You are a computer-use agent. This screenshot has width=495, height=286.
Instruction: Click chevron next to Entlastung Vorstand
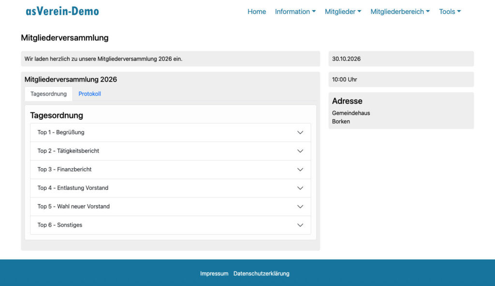[300, 188]
